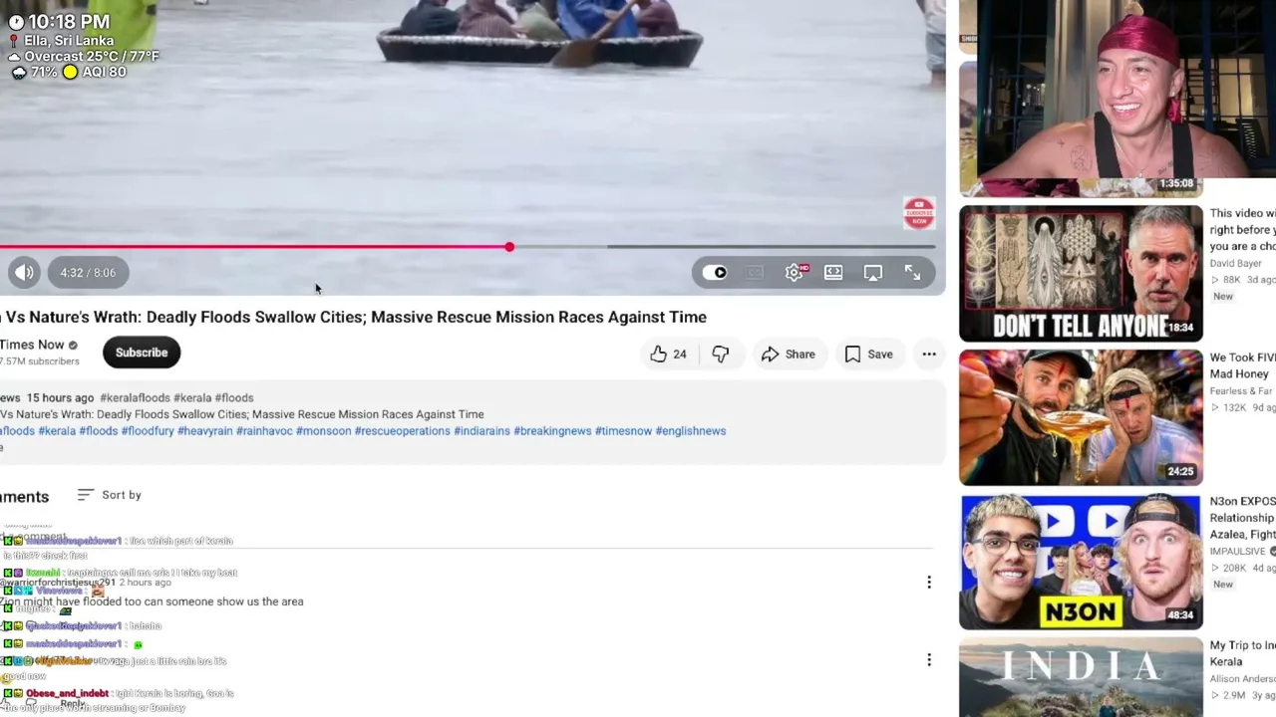Click the 10:18 PM clock overlay
The image size is (1276, 717).
pos(67,21)
